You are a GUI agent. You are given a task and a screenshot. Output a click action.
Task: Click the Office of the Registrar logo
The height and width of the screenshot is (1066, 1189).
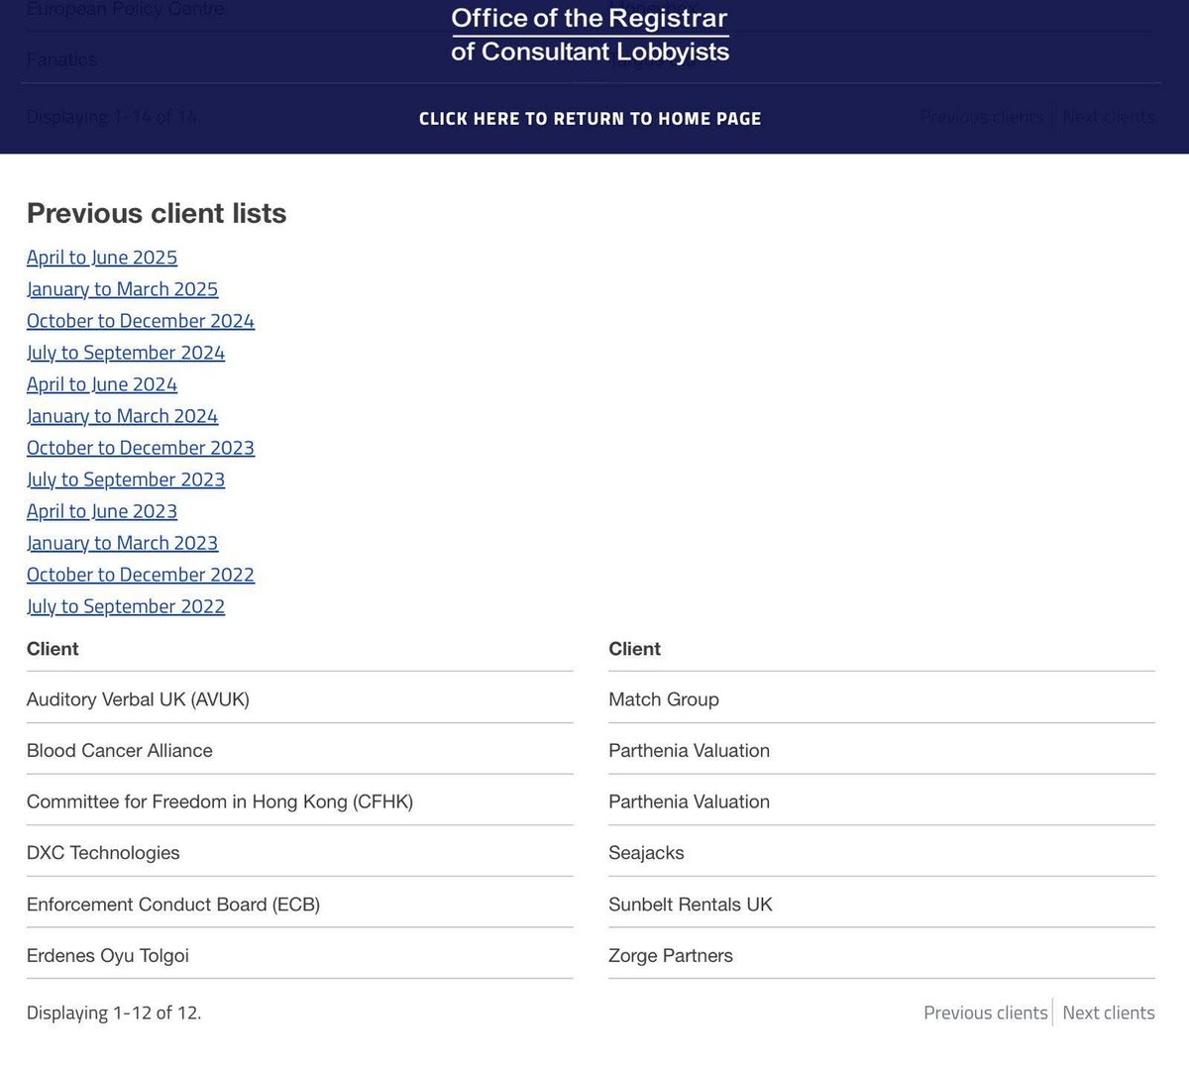(590, 36)
